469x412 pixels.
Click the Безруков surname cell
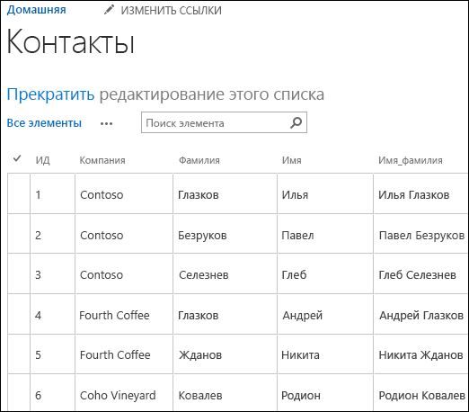226,234
